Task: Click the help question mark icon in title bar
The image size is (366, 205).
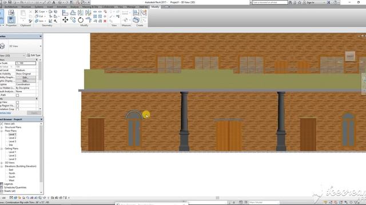Action: (336, 2)
